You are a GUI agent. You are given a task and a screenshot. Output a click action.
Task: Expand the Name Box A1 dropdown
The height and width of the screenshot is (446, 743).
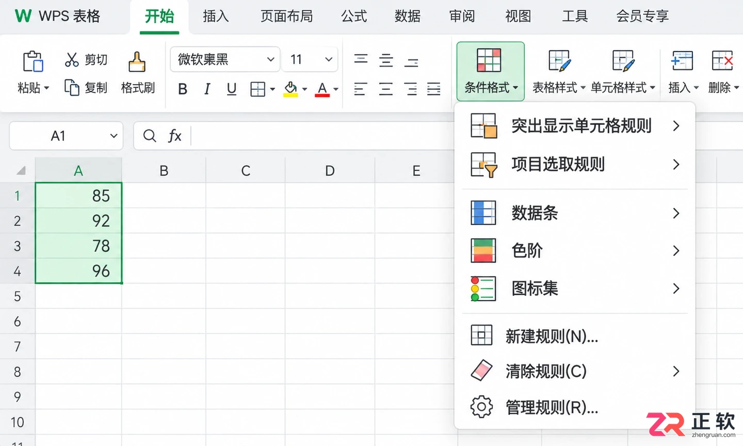(x=114, y=136)
